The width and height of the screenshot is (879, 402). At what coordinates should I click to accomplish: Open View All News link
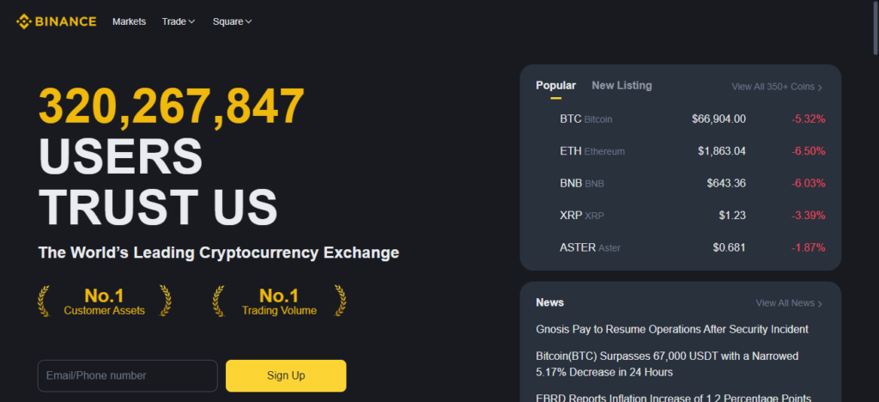coord(789,303)
